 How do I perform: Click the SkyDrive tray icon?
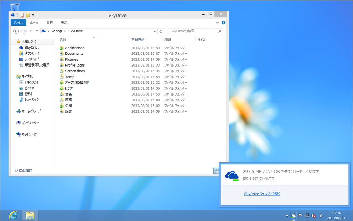(294, 215)
